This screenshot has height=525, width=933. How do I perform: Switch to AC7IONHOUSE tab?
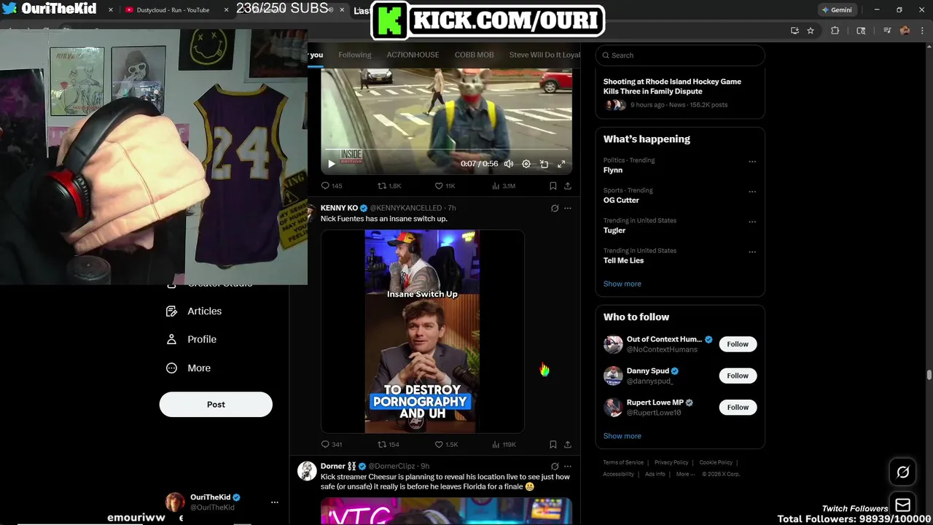click(413, 55)
